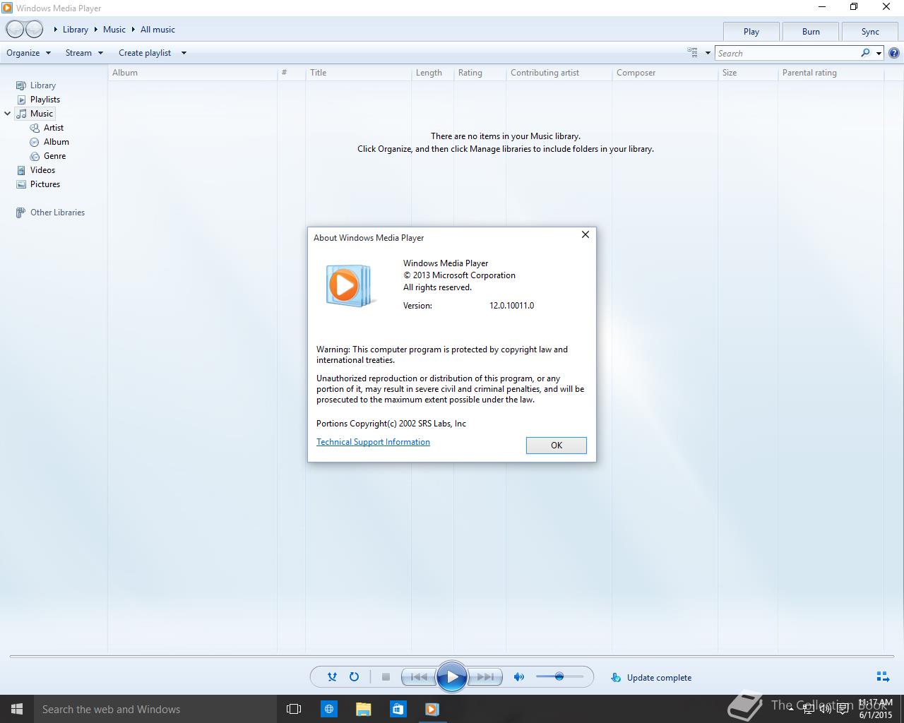Image resolution: width=904 pixels, height=723 pixels.
Task: Open the Windows Start button
Action: (x=17, y=709)
